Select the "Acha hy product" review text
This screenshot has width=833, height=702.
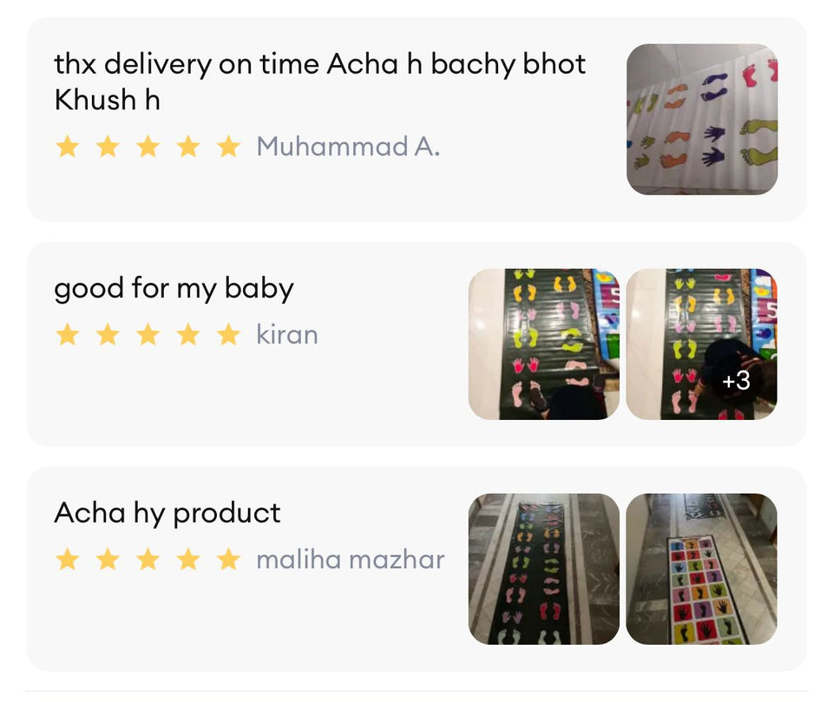(167, 513)
